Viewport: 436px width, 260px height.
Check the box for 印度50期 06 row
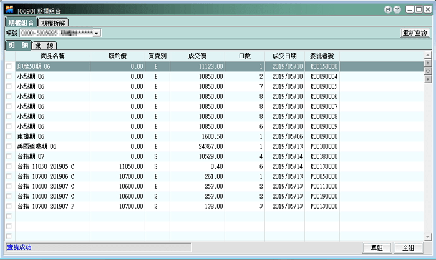(x=9, y=66)
